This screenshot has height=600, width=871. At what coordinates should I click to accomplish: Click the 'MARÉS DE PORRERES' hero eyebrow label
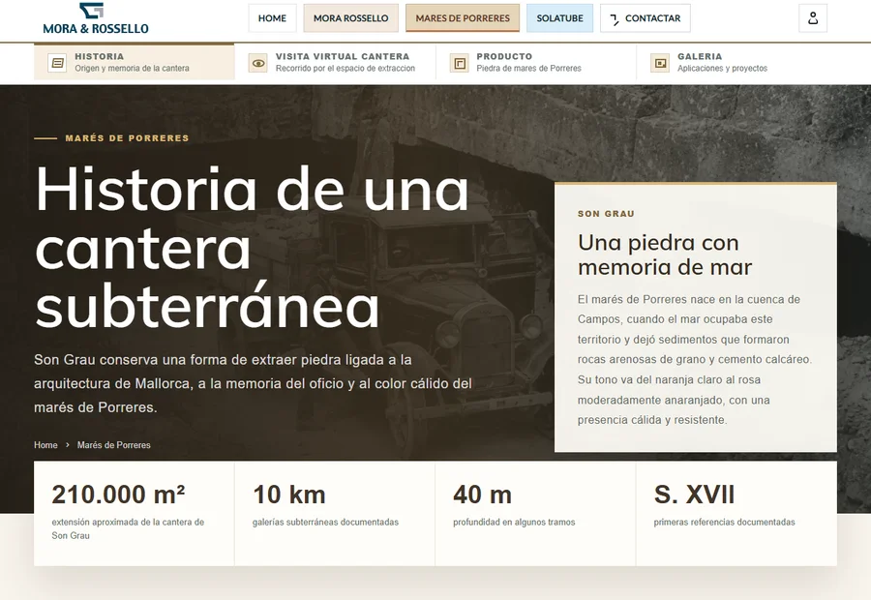127,138
